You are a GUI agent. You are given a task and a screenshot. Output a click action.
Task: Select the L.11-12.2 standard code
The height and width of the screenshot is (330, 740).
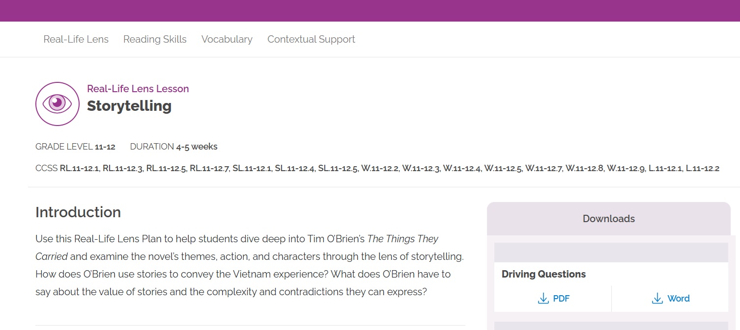tap(702, 169)
